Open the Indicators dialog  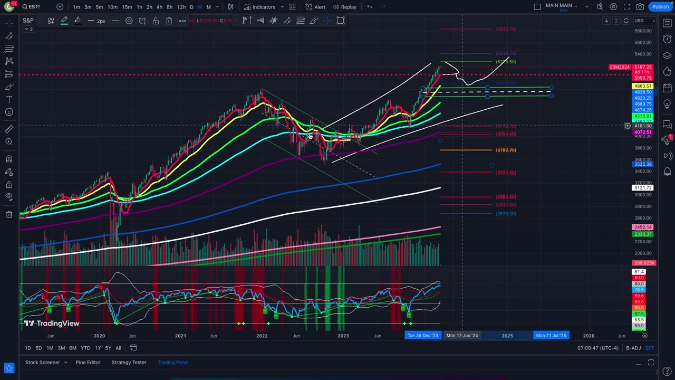click(259, 7)
